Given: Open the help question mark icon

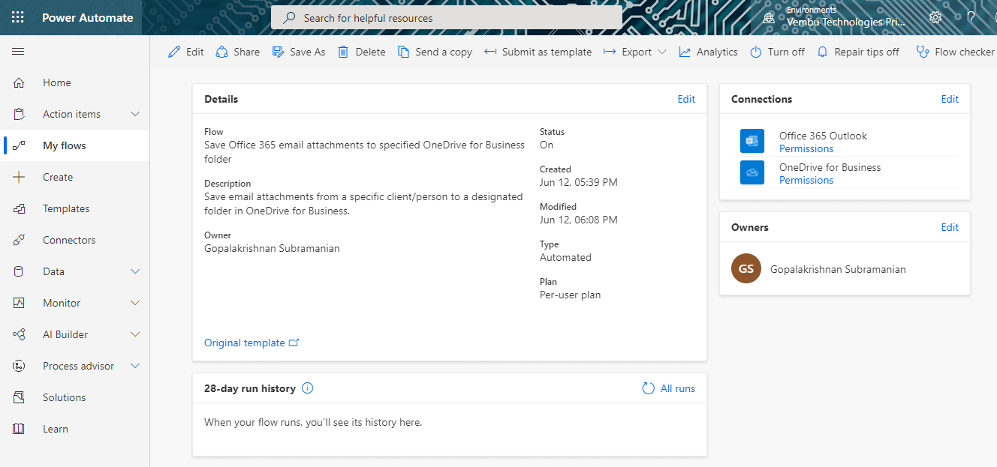Looking at the screenshot, I should coord(971,17).
